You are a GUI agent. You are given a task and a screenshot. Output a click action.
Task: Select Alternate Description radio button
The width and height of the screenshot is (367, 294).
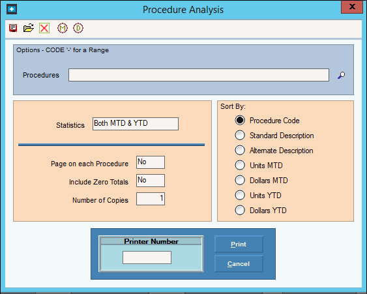click(x=240, y=151)
